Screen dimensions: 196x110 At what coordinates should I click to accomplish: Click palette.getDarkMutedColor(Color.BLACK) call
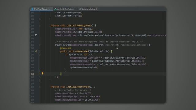(x=123, y=64)
